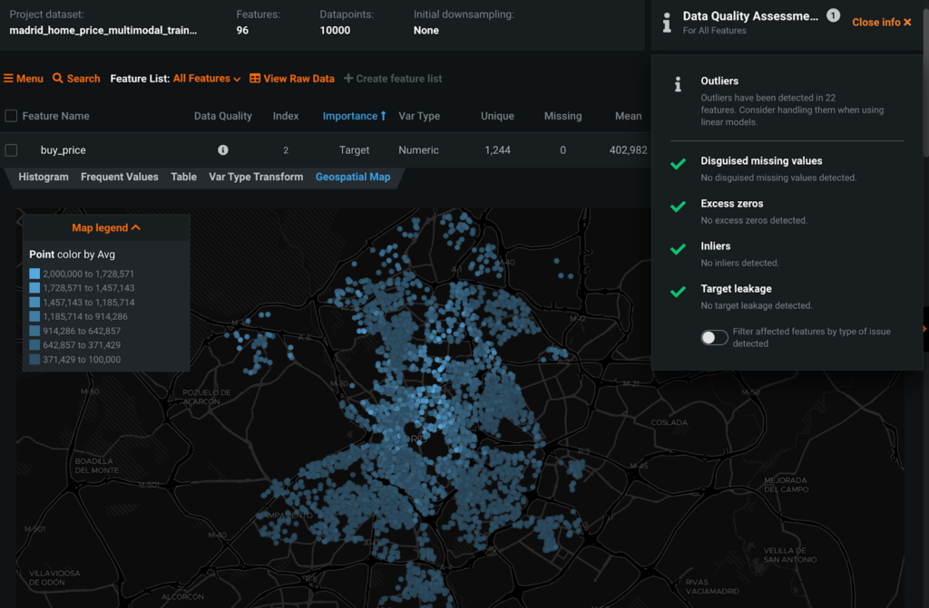
Task: Select the Geospatial Map tab
Action: (x=353, y=177)
